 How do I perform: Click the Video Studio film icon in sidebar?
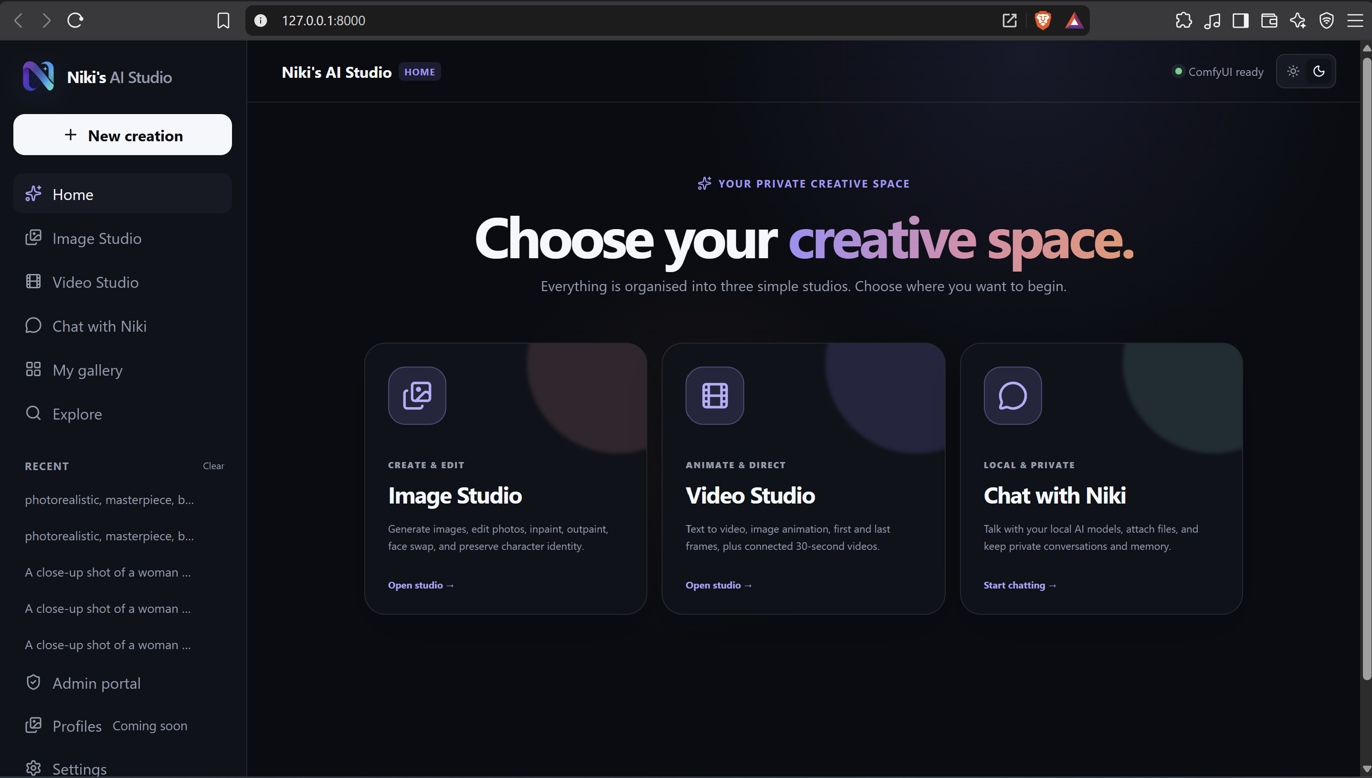[33, 282]
